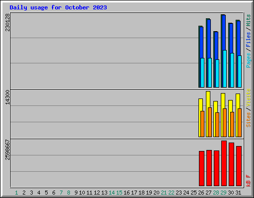The image size is (254, 198).
Task: Click the orange sites bar for day 28
Action: (217, 125)
